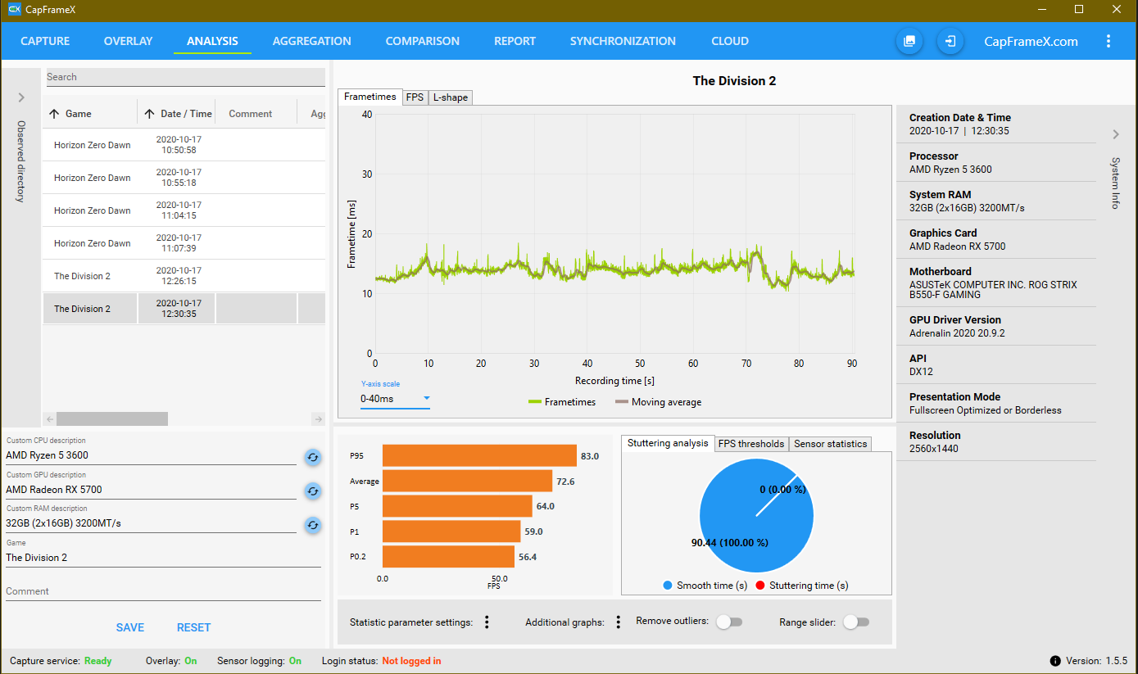
Task: Open the COMPARISON tab
Action: click(x=423, y=41)
